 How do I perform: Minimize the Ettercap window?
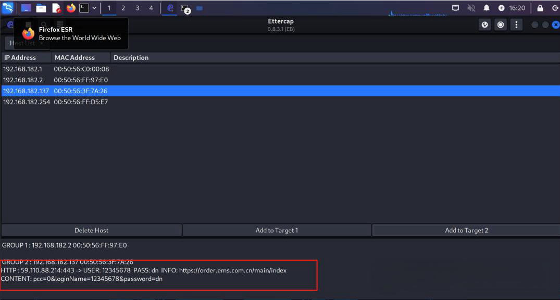535,24
